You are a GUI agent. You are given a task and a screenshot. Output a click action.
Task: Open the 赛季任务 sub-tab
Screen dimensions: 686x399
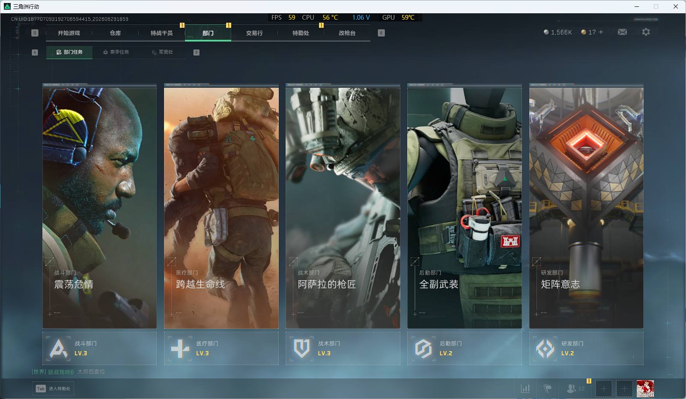coord(116,52)
